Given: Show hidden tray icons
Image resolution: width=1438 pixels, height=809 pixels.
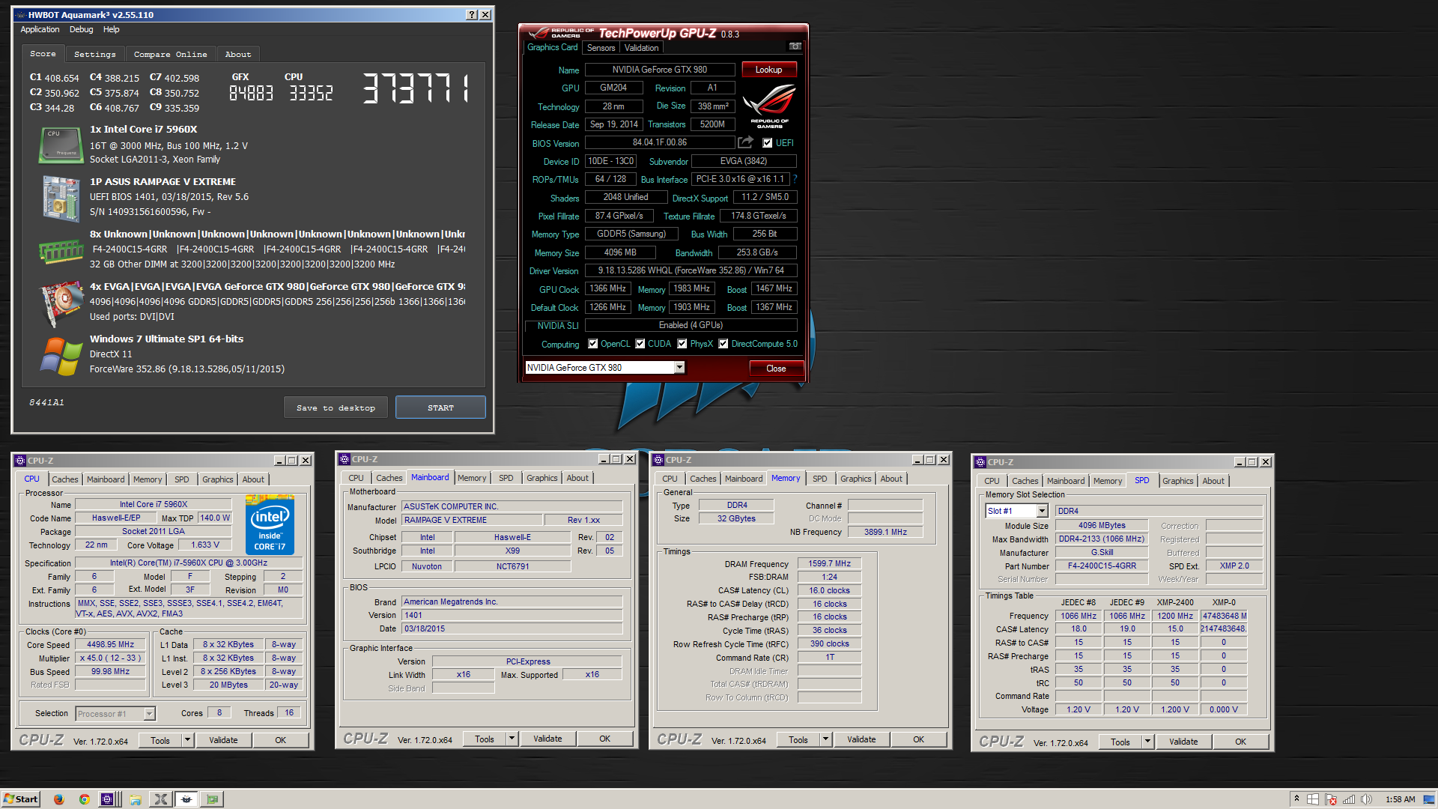Looking at the screenshot, I should point(1296,799).
